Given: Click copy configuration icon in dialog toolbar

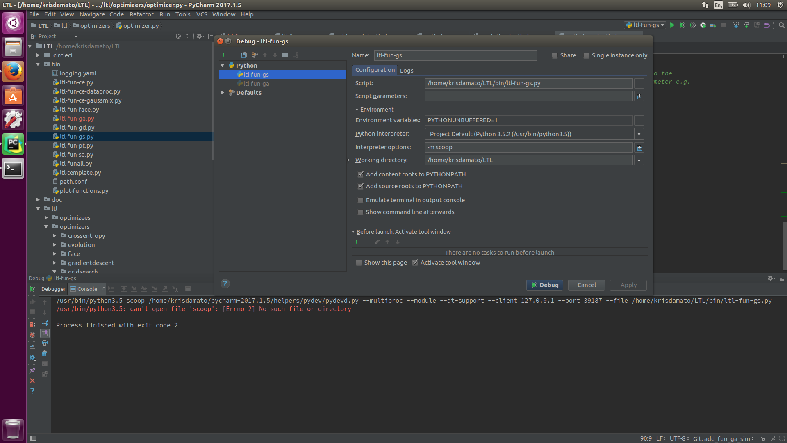Looking at the screenshot, I should [x=244, y=55].
